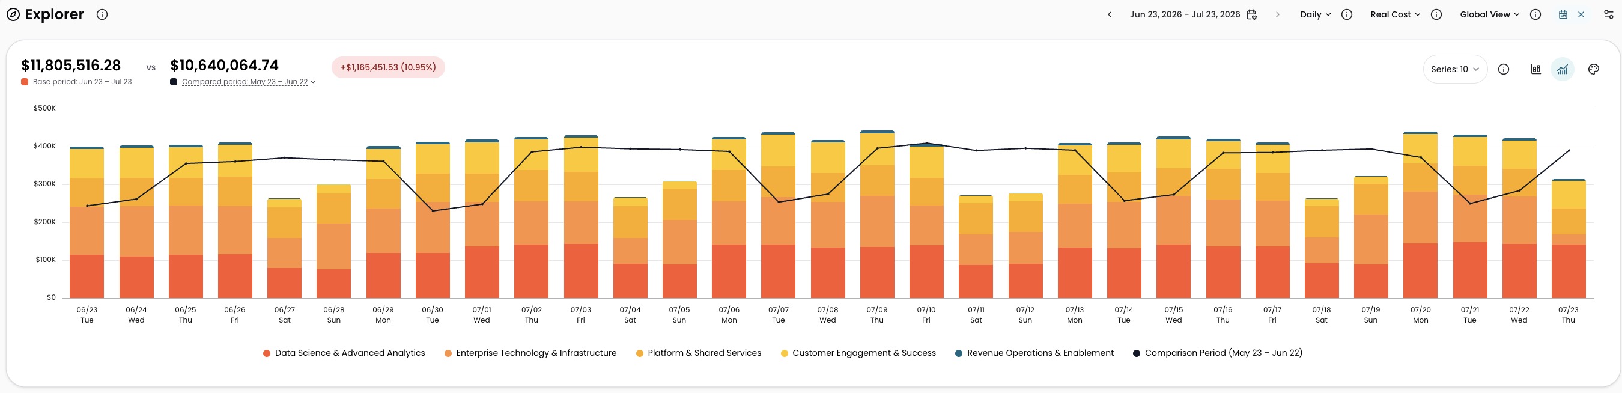This screenshot has width=1622, height=393.
Task: Click the comparison line point at 07/21
Action: pos(1469,204)
